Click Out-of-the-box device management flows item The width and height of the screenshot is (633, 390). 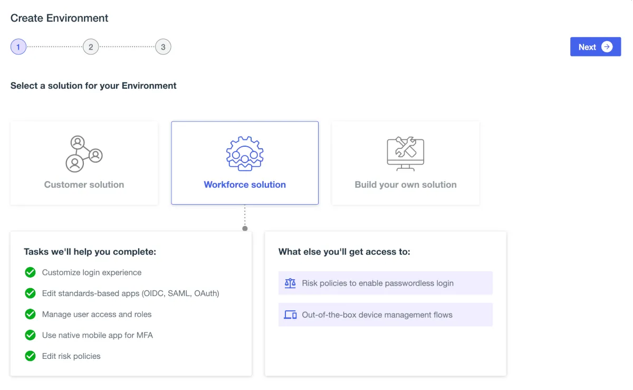click(x=377, y=315)
